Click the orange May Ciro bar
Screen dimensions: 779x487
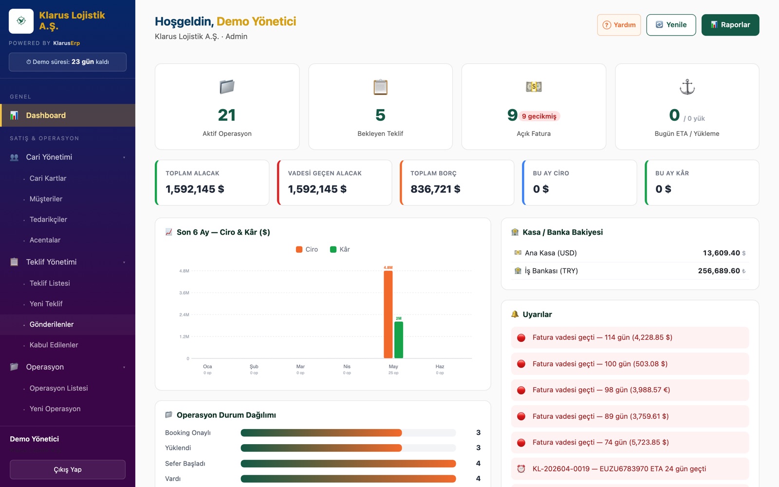tap(388, 315)
